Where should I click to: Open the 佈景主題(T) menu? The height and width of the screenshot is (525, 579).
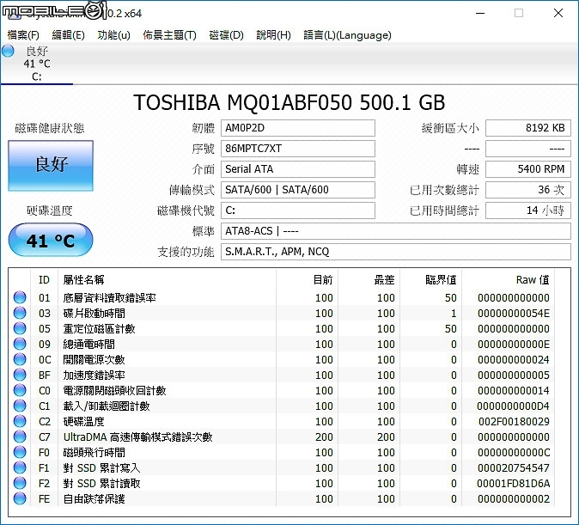tap(169, 35)
